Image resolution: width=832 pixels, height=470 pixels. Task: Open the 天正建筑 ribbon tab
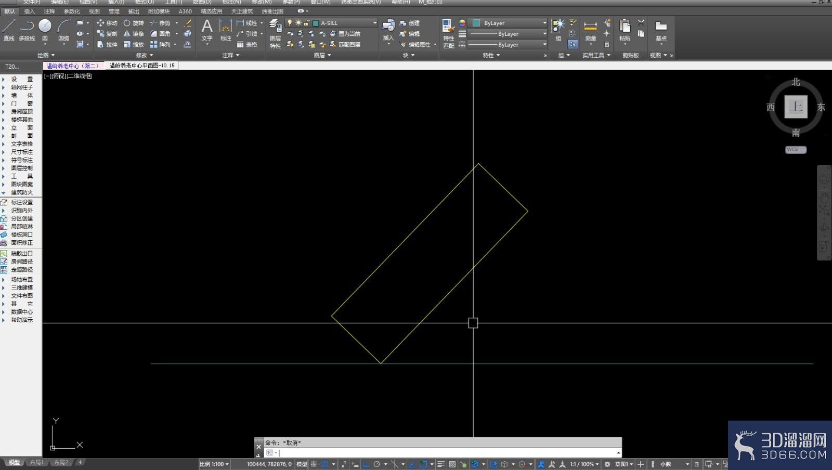click(242, 11)
